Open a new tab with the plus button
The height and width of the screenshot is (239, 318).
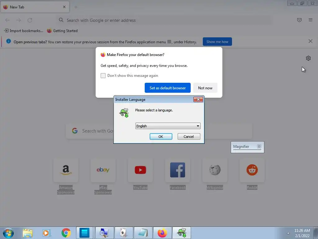click(x=76, y=7)
